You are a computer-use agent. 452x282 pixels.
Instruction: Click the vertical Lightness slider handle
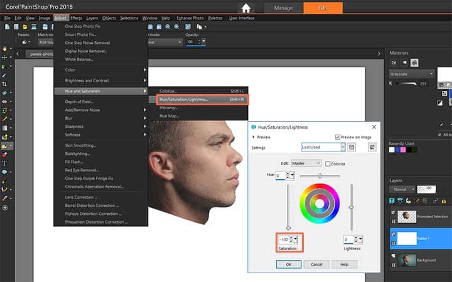coord(352,207)
